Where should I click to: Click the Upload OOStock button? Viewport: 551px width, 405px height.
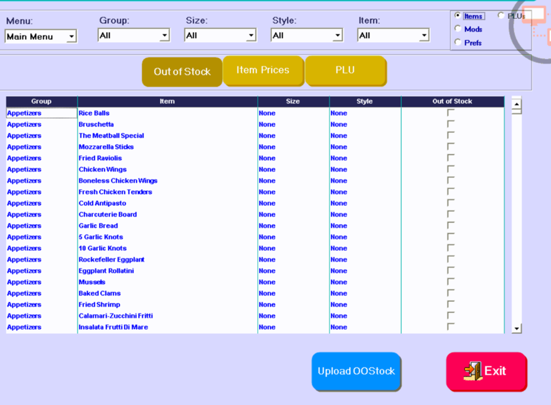(356, 371)
